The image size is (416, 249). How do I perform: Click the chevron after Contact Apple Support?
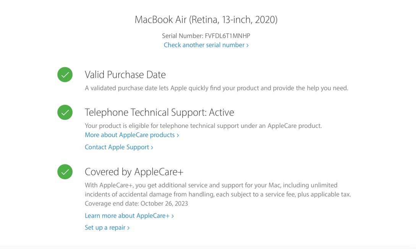tap(152, 148)
